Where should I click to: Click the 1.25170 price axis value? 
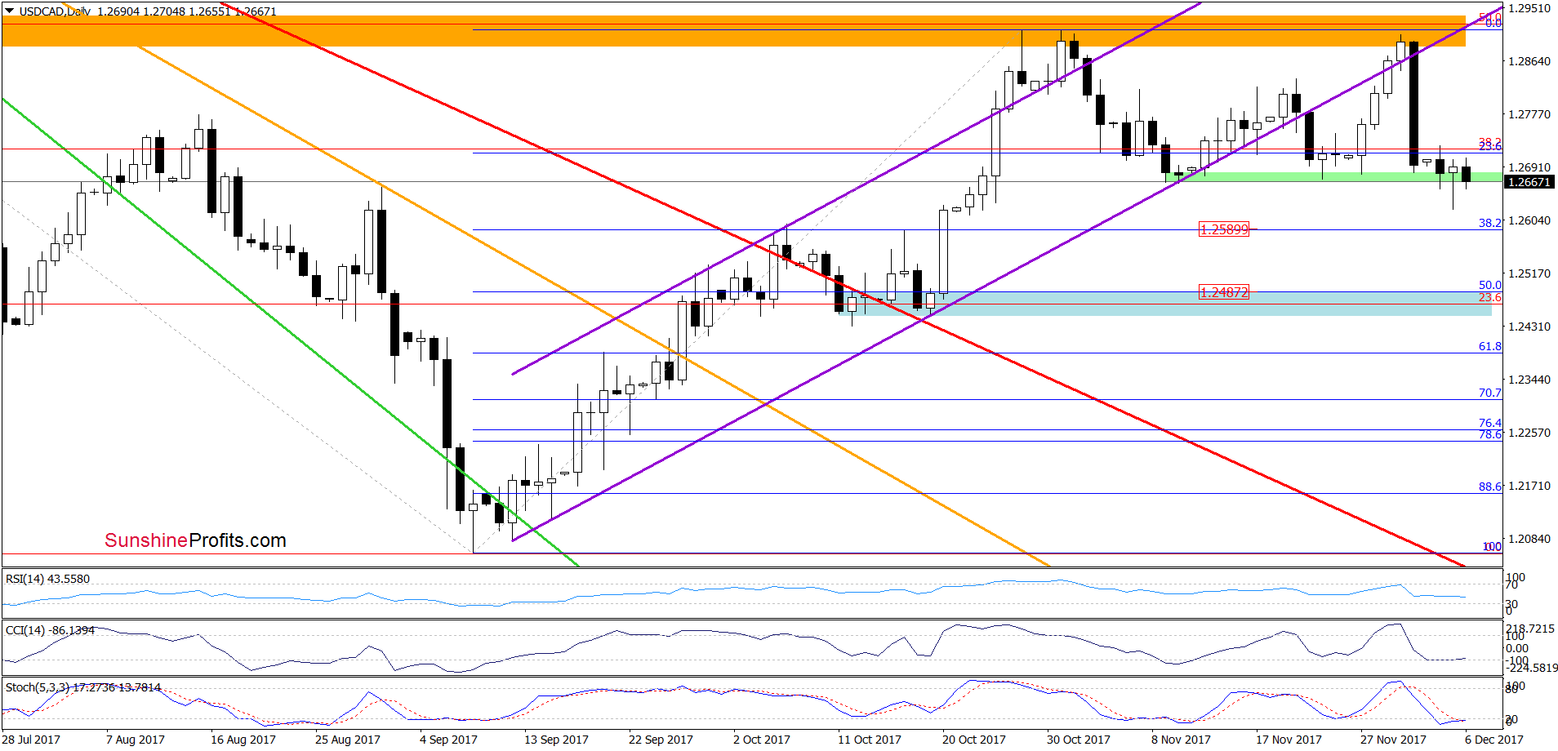click(1529, 273)
